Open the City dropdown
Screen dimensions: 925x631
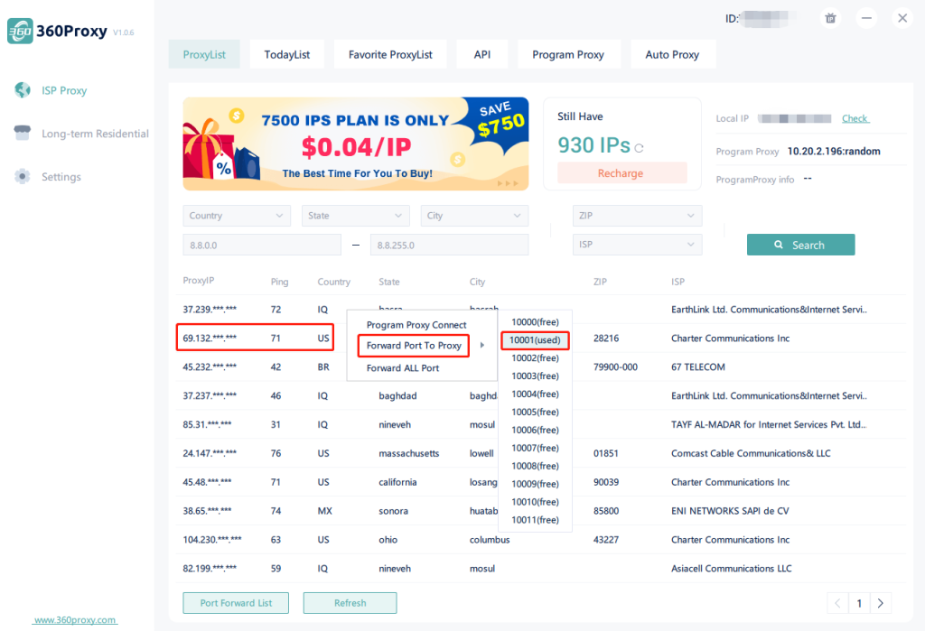coord(474,216)
